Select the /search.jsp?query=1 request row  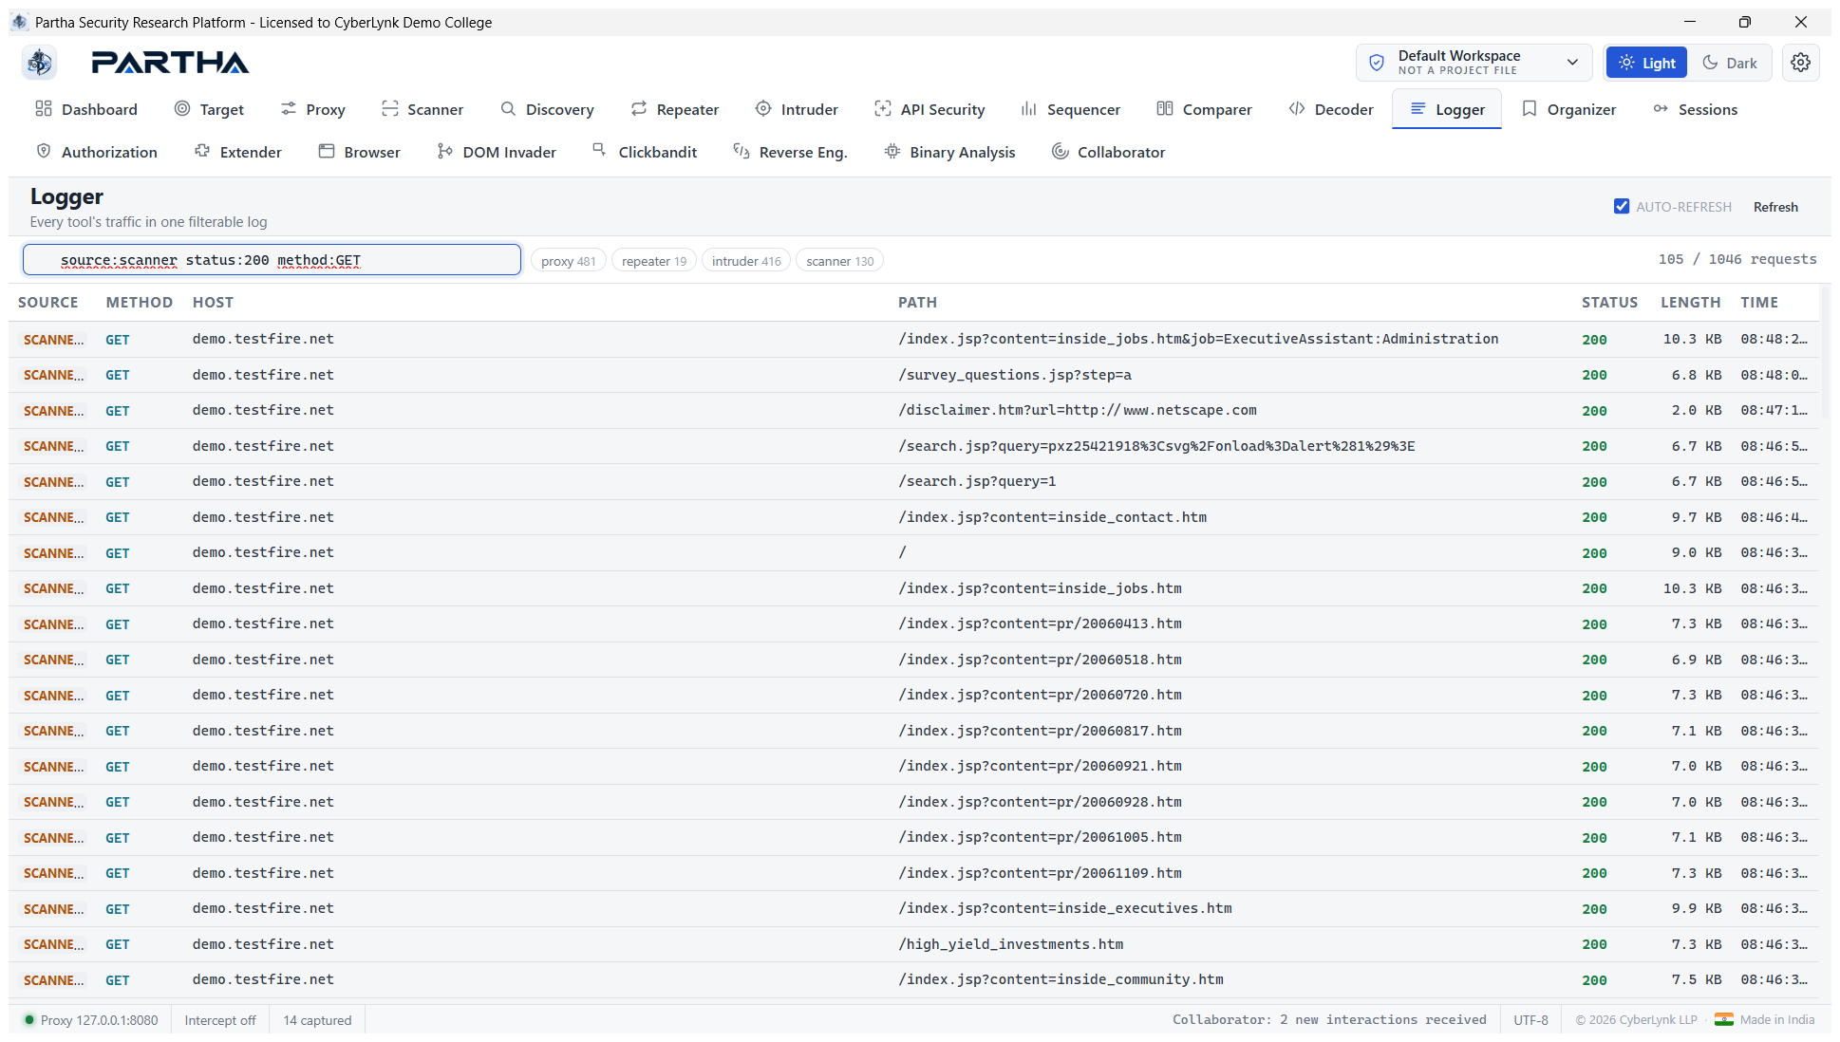[915, 482]
